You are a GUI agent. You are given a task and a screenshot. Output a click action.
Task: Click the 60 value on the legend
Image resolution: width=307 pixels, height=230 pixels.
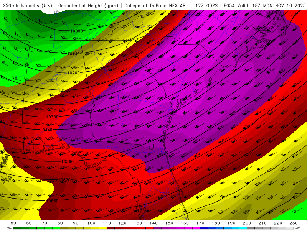29,223
